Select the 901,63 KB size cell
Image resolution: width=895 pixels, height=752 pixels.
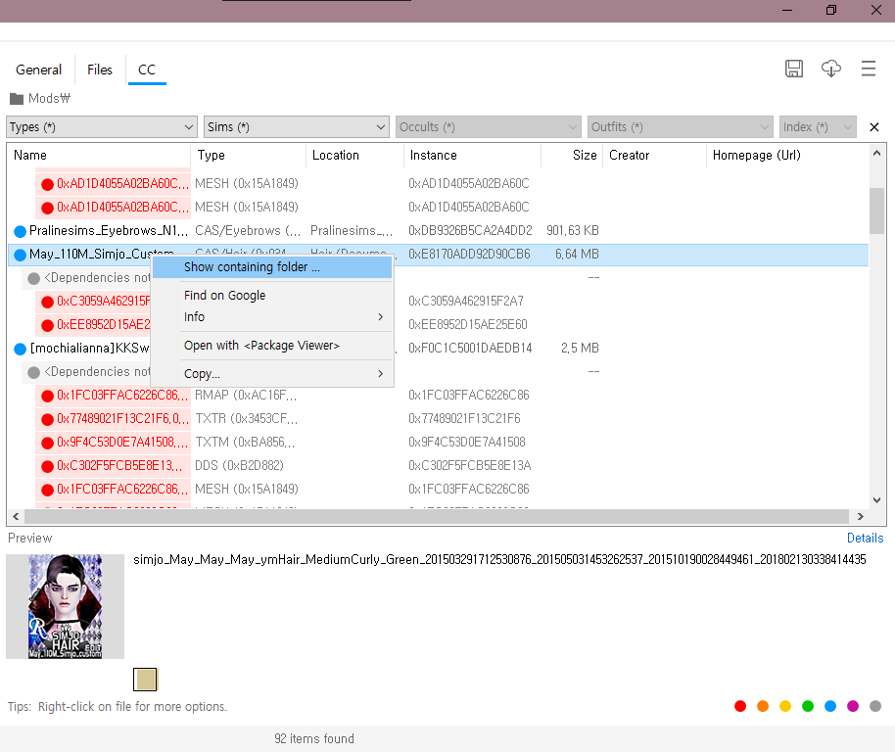[573, 230]
